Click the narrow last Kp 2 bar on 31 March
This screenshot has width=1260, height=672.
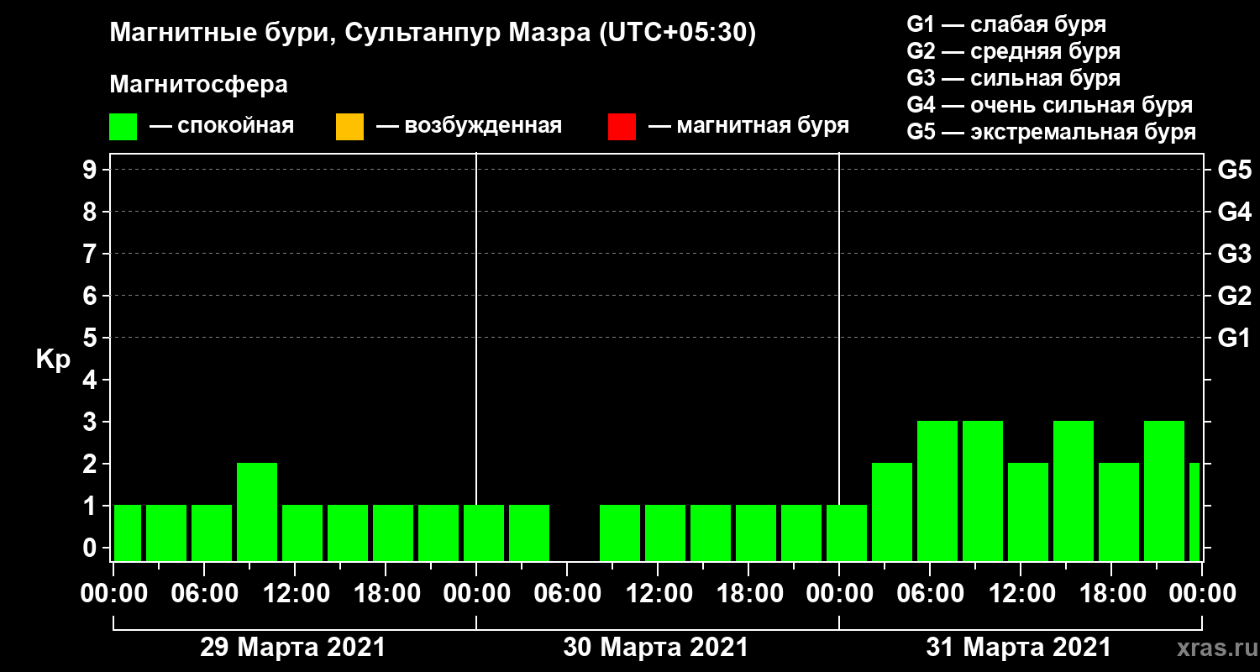click(x=1194, y=512)
